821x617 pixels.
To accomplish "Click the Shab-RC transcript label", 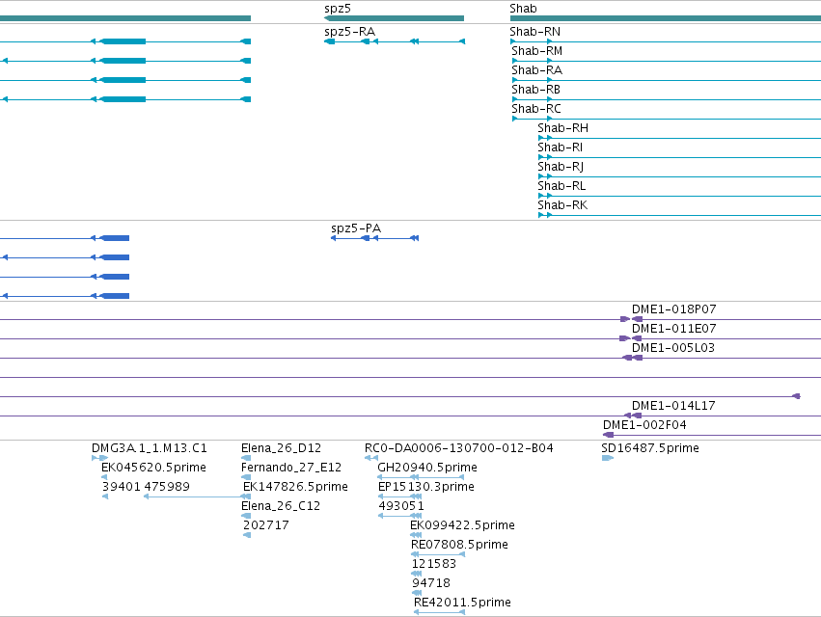I will click(x=536, y=109).
